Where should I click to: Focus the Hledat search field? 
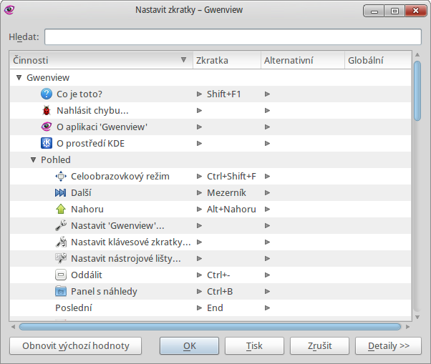233,37
